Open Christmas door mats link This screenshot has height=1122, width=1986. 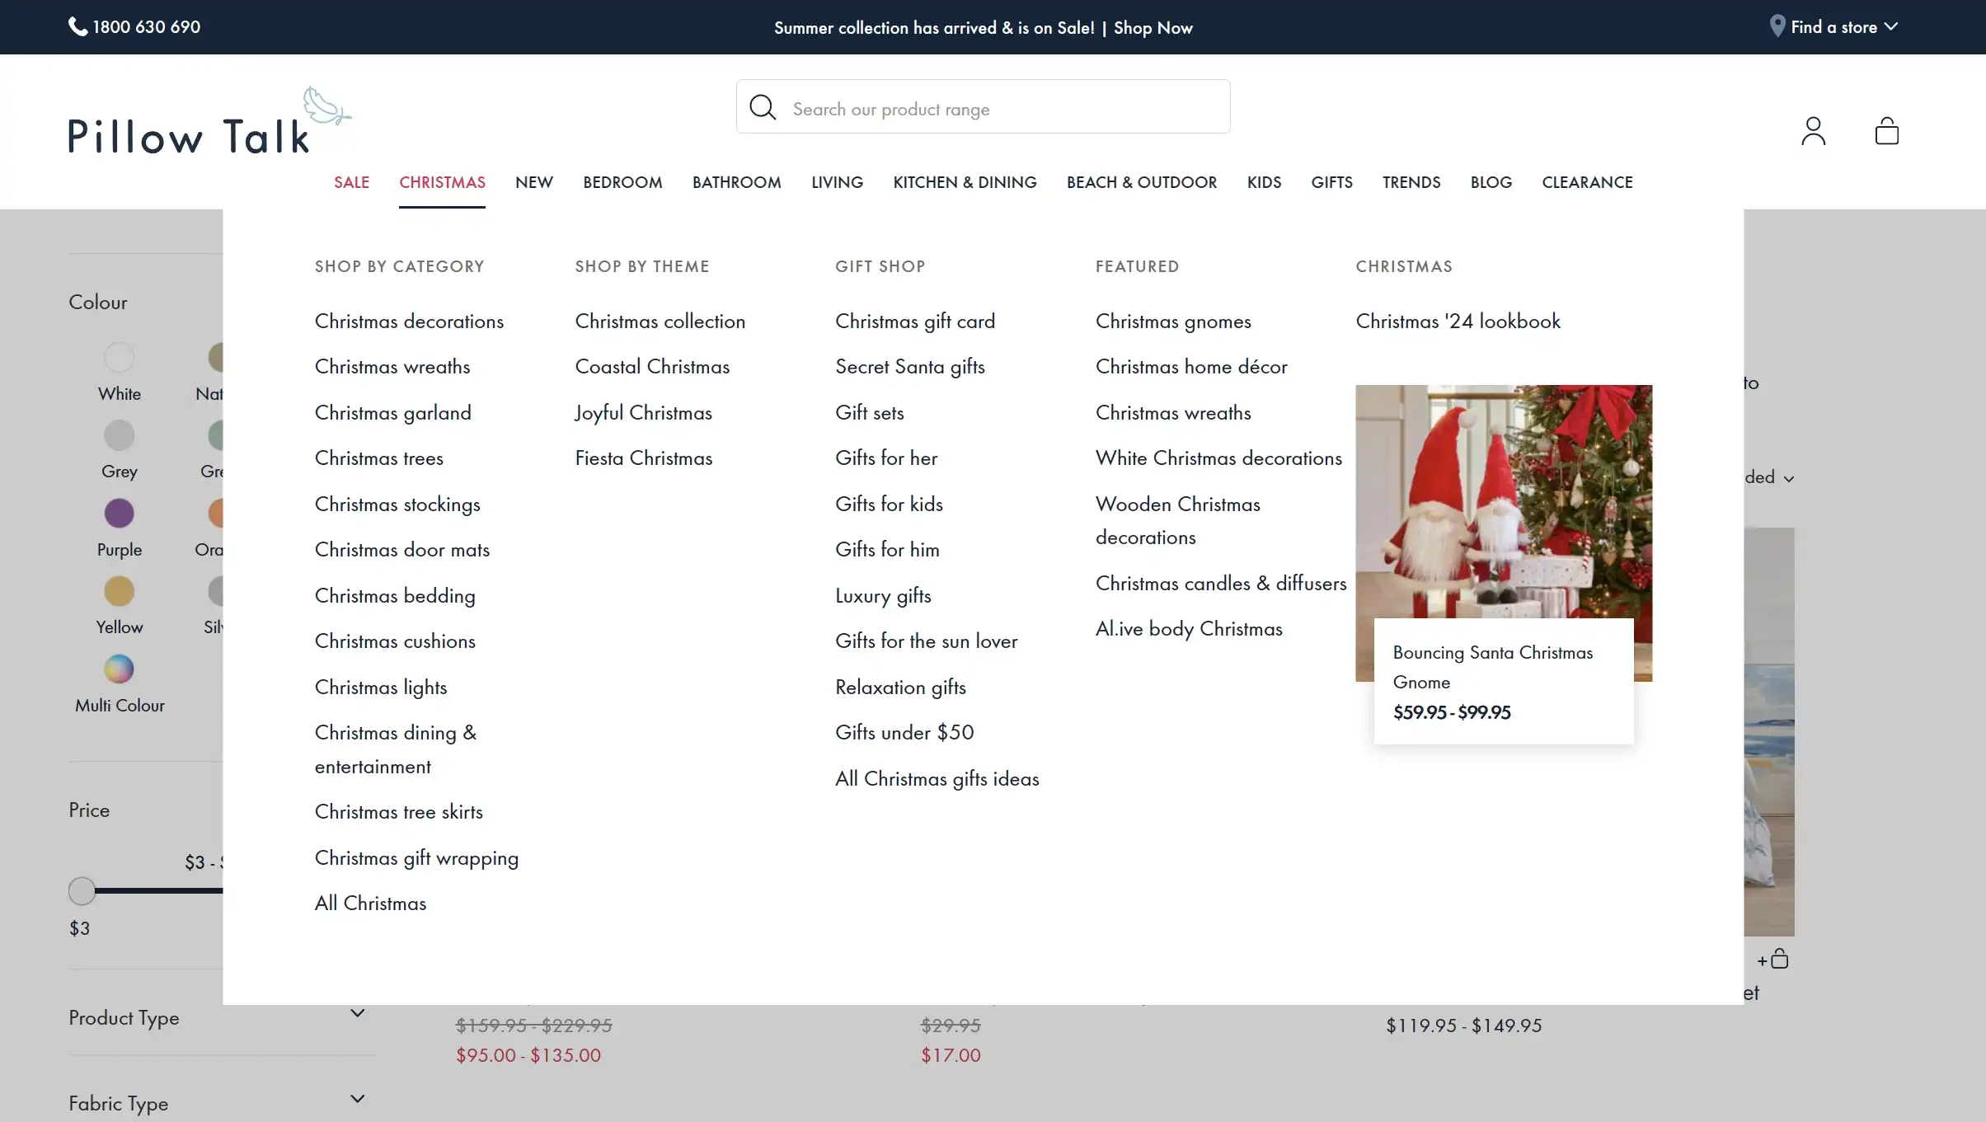pyautogui.click(x=402, y=550)
